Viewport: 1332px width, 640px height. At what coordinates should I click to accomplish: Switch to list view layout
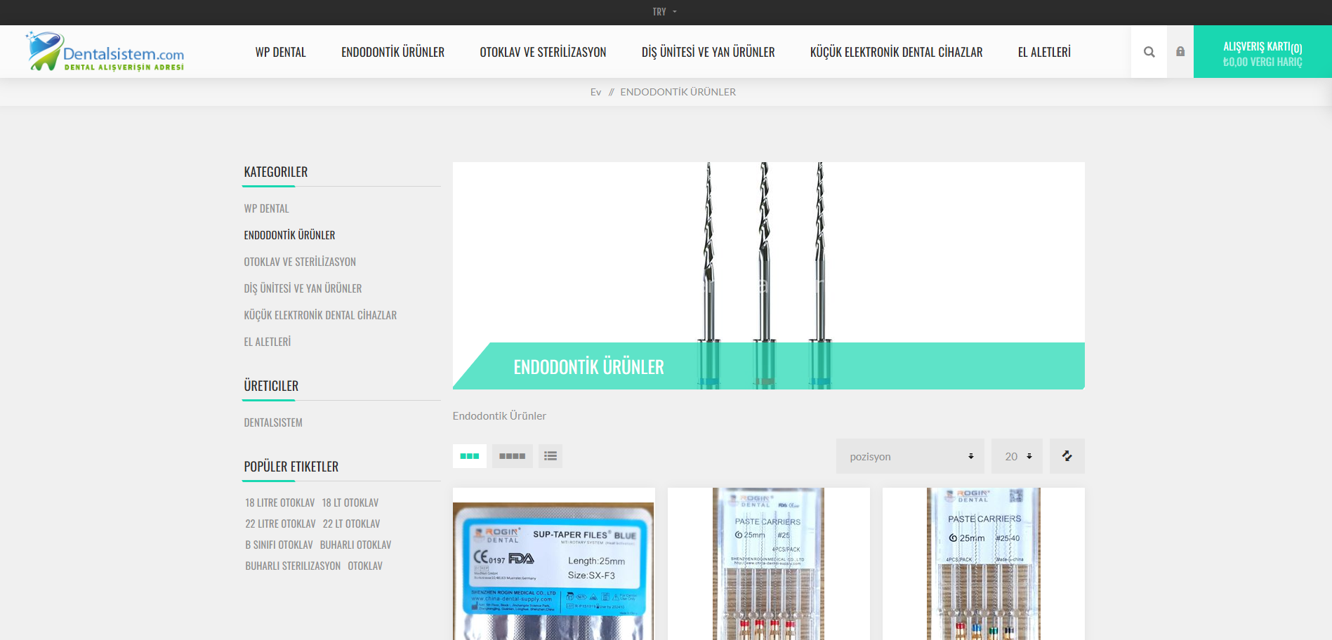[x=550, y=456]
